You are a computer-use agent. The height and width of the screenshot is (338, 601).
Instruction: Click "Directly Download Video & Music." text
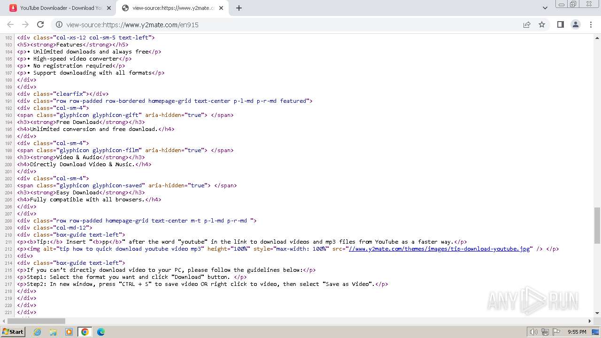coord(83,164)
